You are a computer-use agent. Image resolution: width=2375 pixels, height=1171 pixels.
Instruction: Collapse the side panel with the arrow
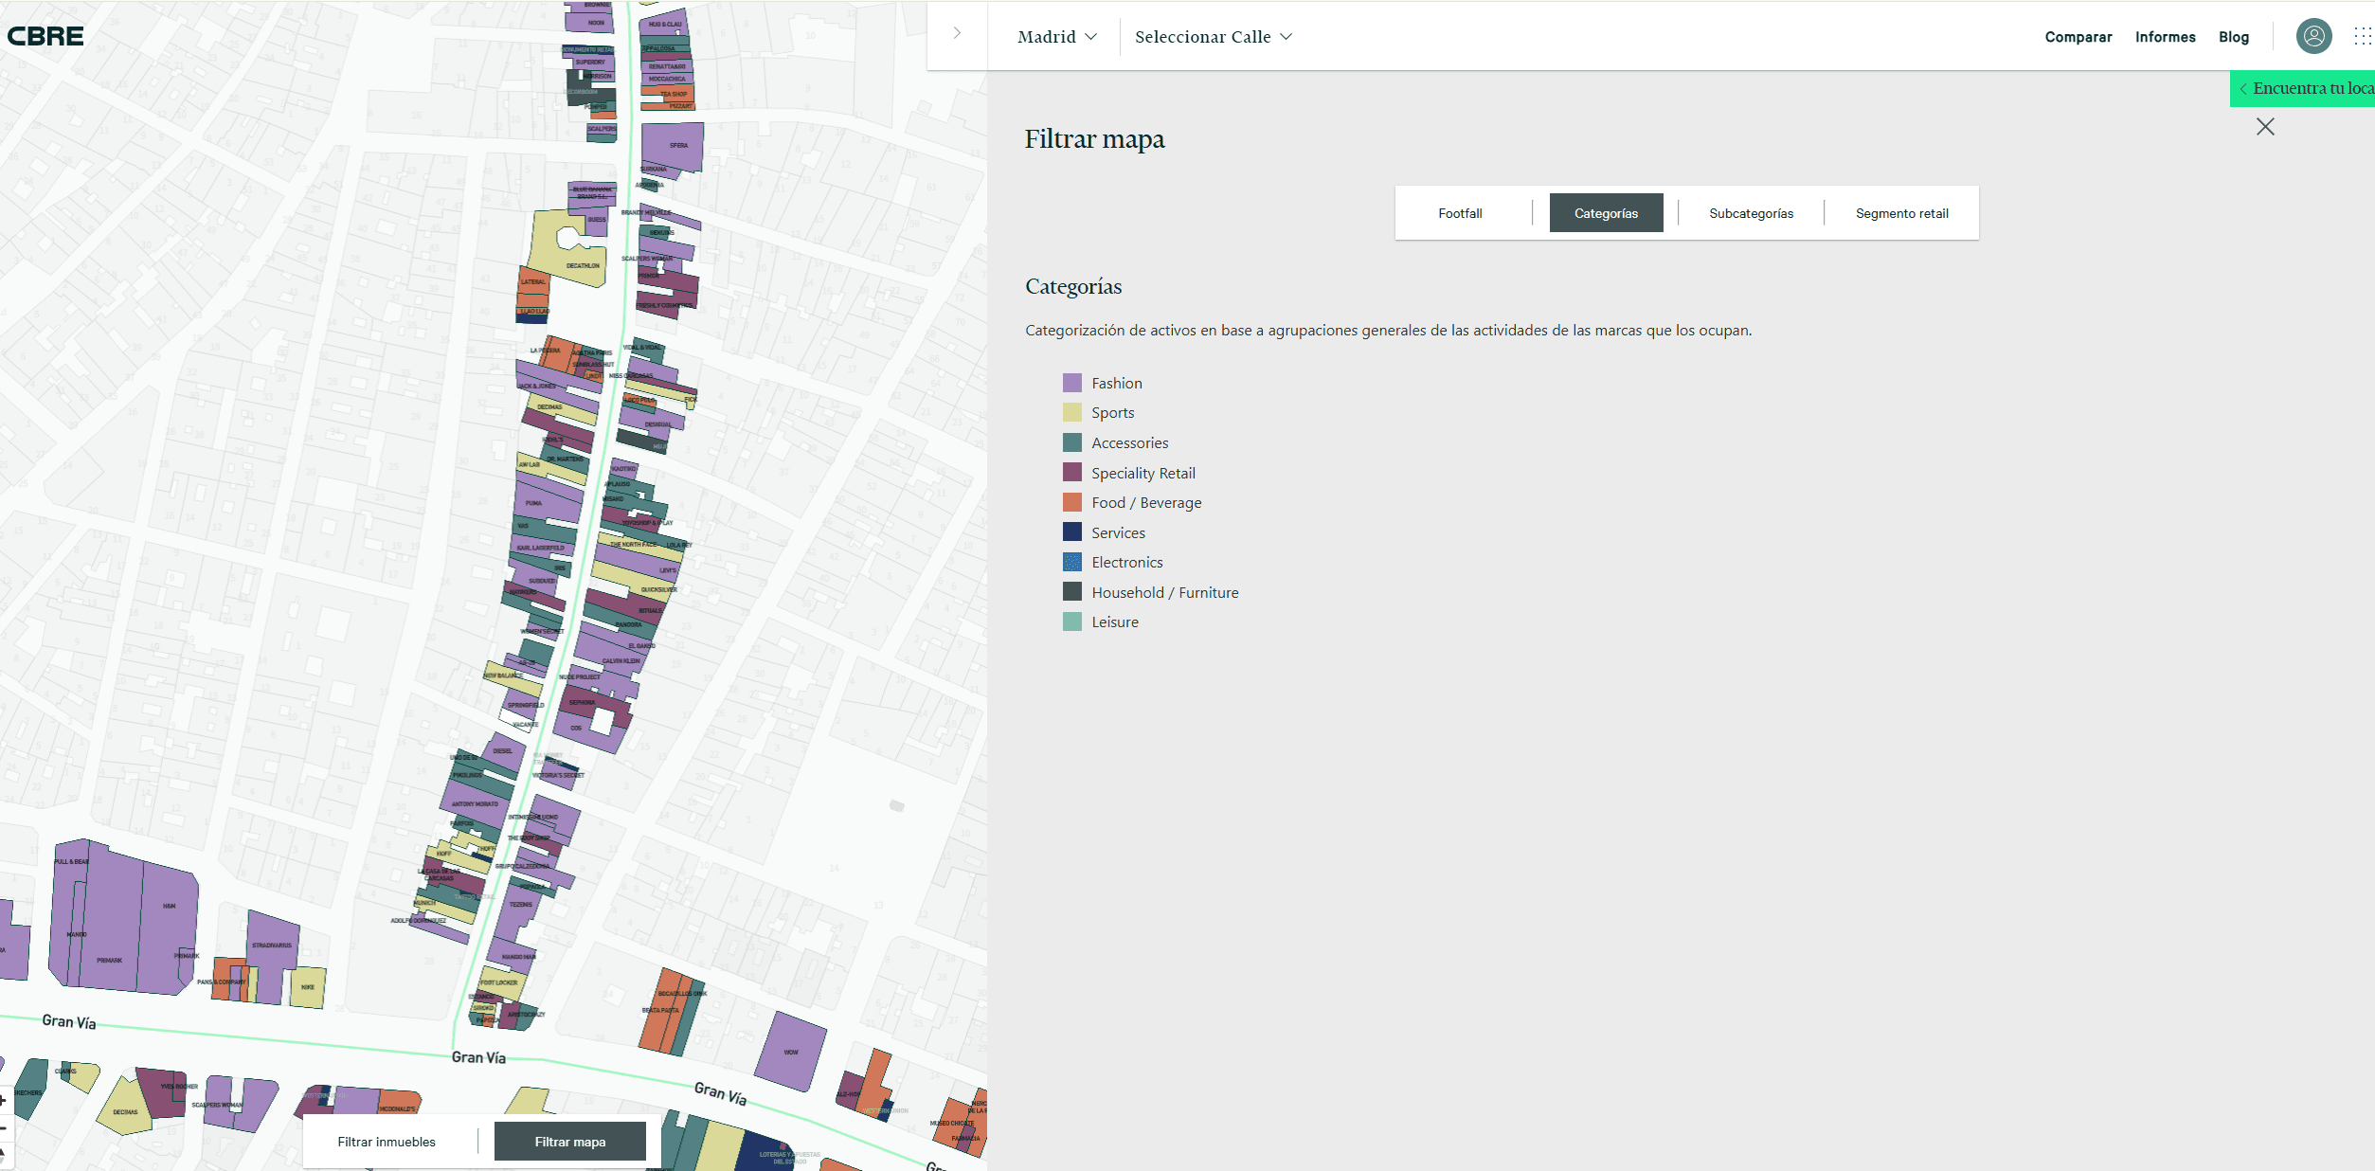(957, 33)
